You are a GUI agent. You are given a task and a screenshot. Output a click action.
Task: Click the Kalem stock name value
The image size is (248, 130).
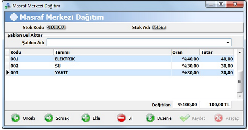tap(159, 27)
